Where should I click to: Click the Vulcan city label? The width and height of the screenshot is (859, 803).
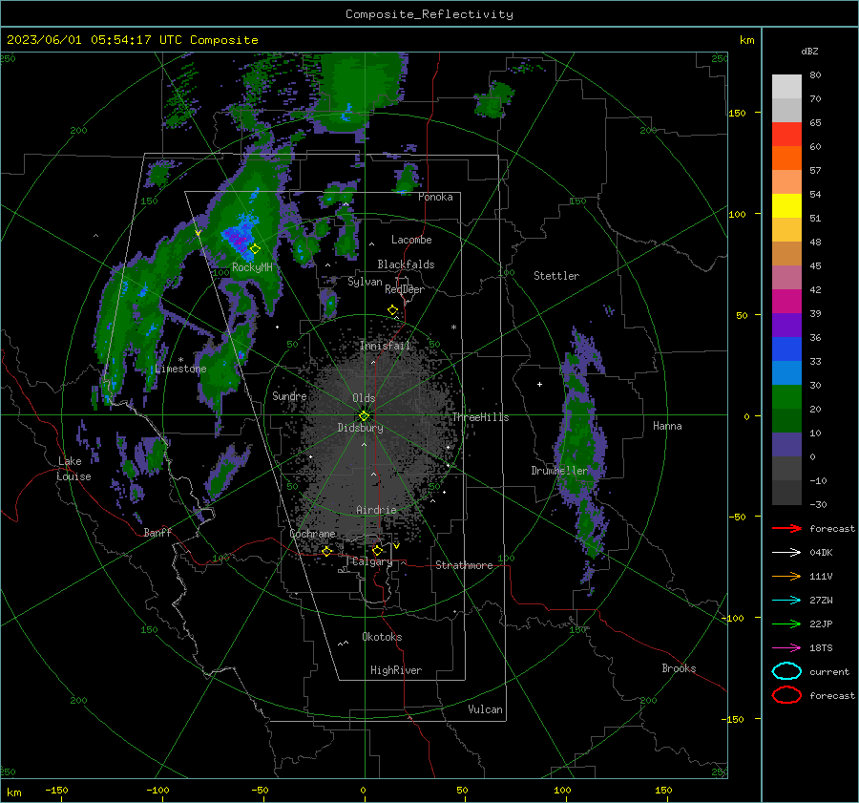coord(485,709)
